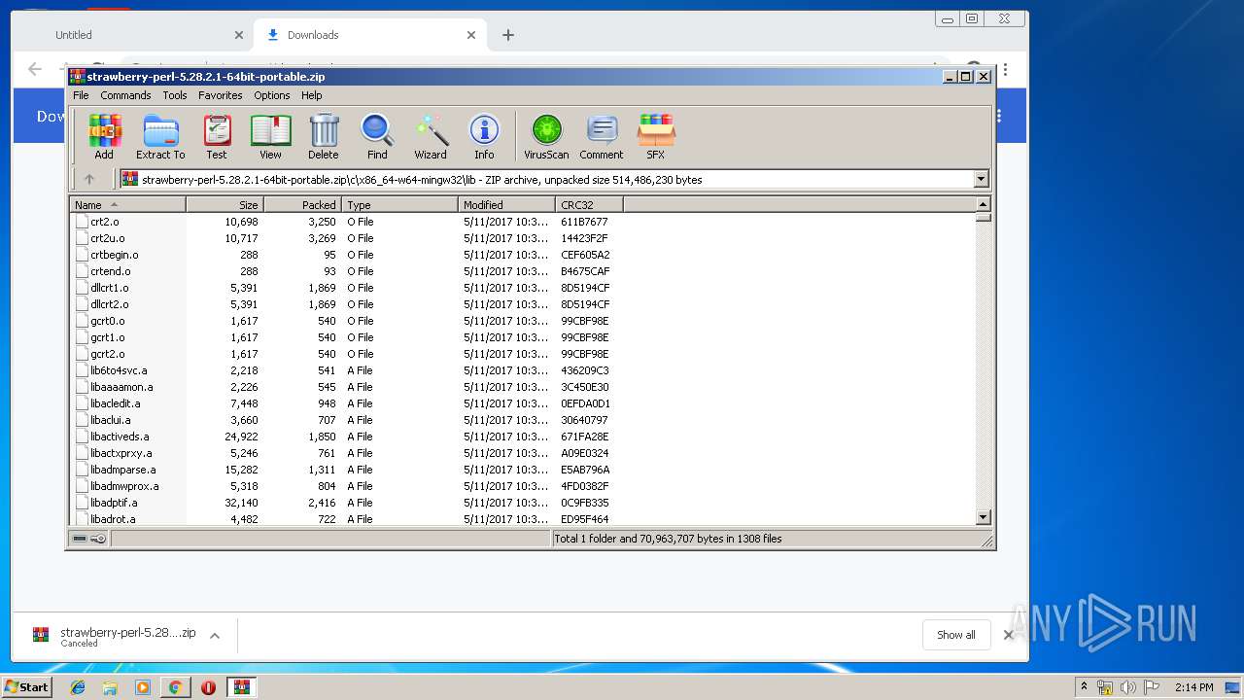Open Opera icon in taskbar
1244x700 pixels.
click(208, 687)
